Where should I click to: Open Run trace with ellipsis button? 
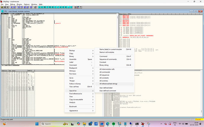68,7
